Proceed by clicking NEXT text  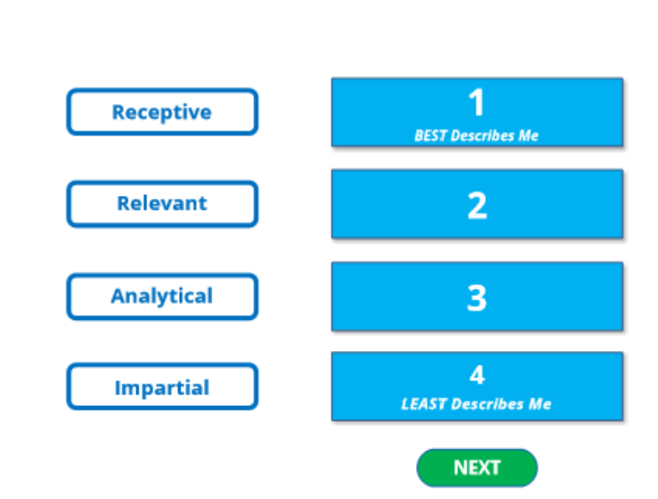click(x=476, y=467)
